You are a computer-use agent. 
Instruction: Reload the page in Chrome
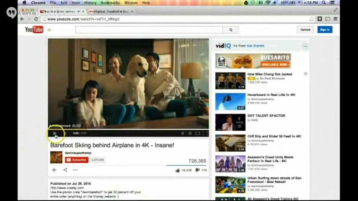36,19
